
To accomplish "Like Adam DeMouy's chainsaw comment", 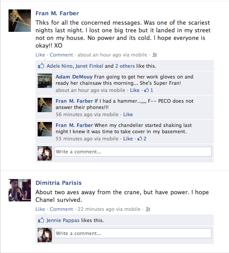I will (135, 90).
